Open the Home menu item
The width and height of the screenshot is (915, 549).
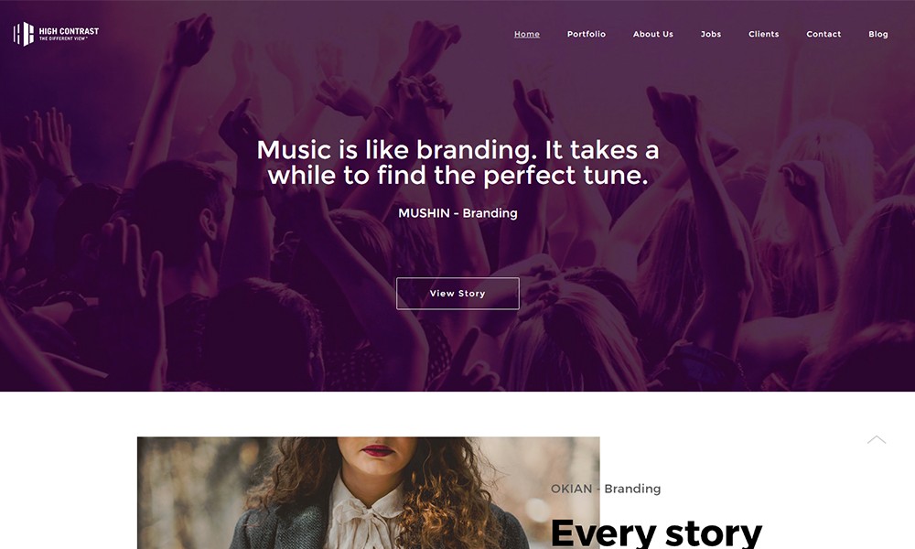click(527, 34)
